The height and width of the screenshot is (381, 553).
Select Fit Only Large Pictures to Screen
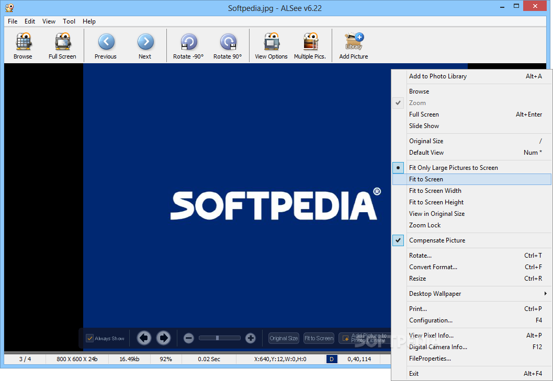coord(471,168)
